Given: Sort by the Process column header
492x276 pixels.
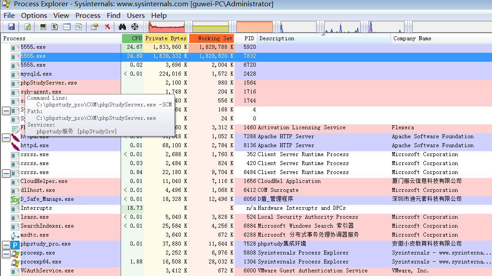Looking at the screenshot, I should click(x=61, y=38).
